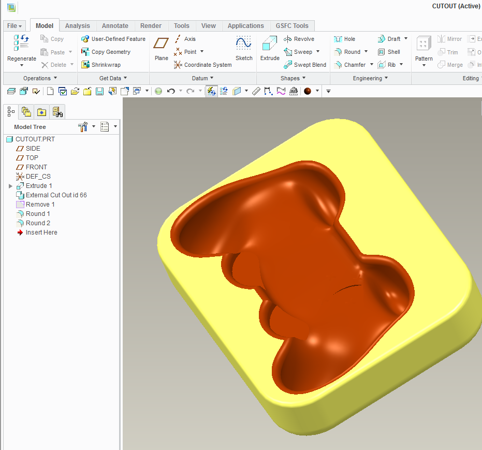
Task: Click the New file icon in quick toolbar
Action: tap(50, 91)
